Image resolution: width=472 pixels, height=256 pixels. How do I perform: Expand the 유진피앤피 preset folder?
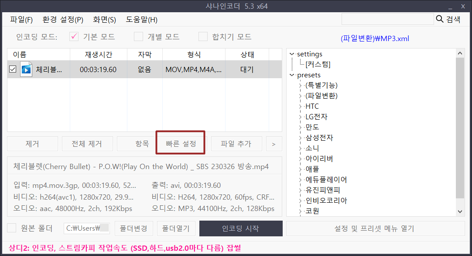tap(301, 190)
